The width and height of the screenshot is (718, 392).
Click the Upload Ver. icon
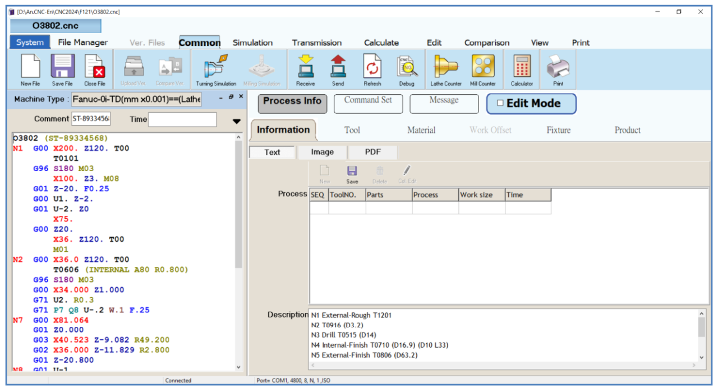coord(132,69)
